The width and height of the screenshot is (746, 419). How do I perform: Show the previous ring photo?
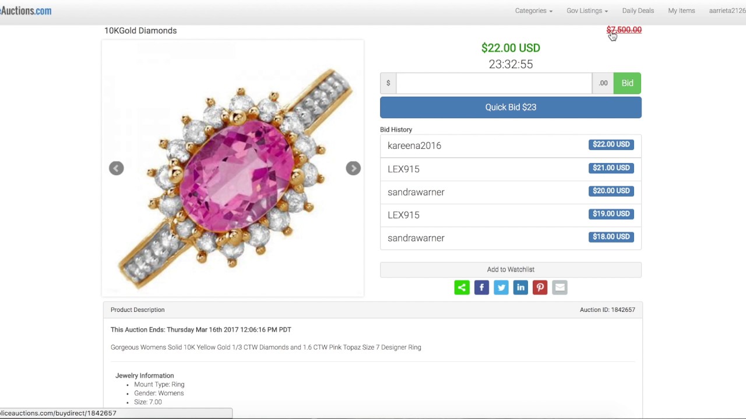(117, 168)
